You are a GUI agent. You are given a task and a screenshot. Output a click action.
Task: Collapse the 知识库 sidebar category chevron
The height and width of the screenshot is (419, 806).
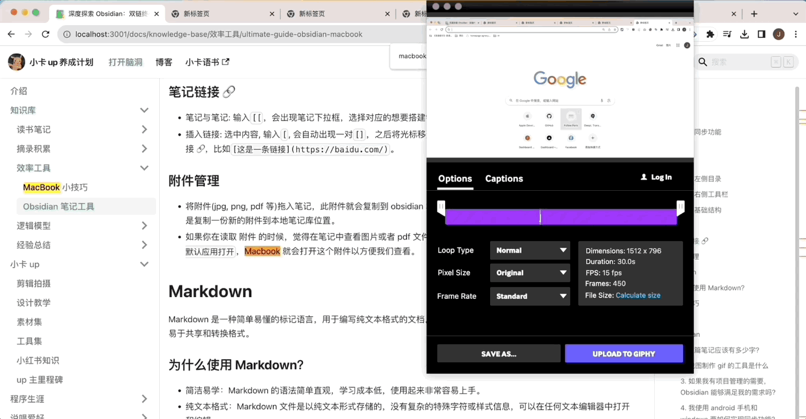pyautogui.click(x=144, y=110)
